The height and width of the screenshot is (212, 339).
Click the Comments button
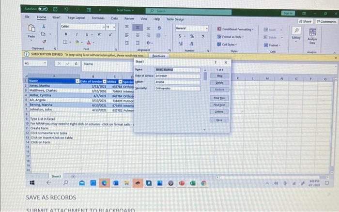(326, 21)
